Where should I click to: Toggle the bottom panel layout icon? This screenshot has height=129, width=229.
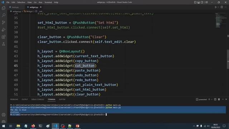point(199,3)
